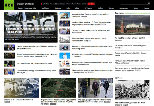Viewport: 154px width, 106px height.
Task: Click the Trump Lake America thumbnail
Action: (x=65, y=31)
